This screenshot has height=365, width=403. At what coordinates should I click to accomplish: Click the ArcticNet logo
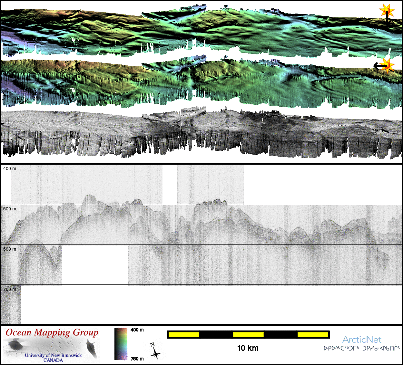[x=362, y=340]
